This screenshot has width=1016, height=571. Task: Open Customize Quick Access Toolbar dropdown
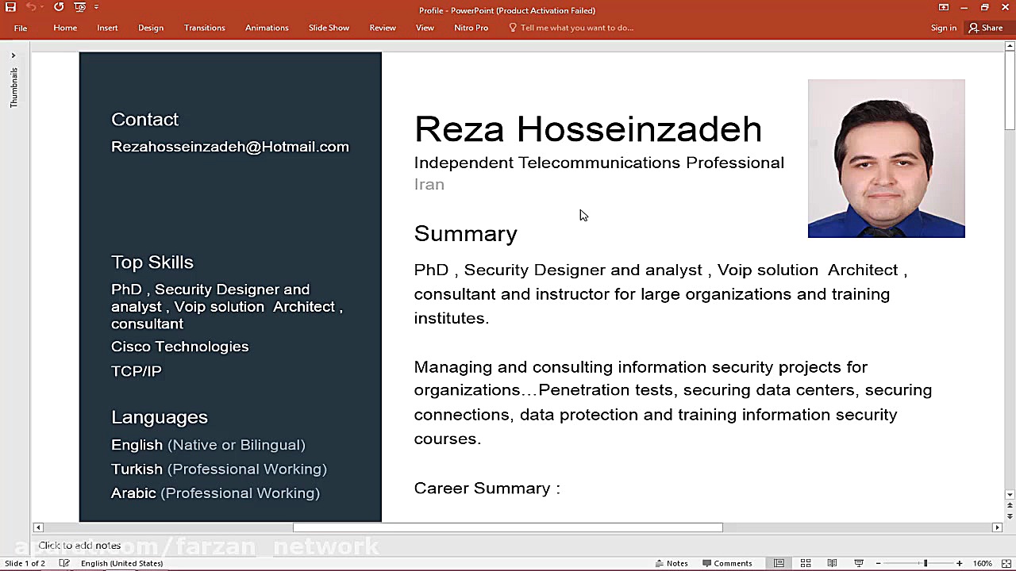[97, 7]
